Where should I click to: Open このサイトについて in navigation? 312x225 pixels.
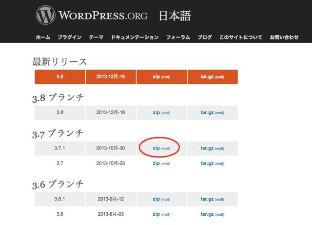(x=241, y=37)
